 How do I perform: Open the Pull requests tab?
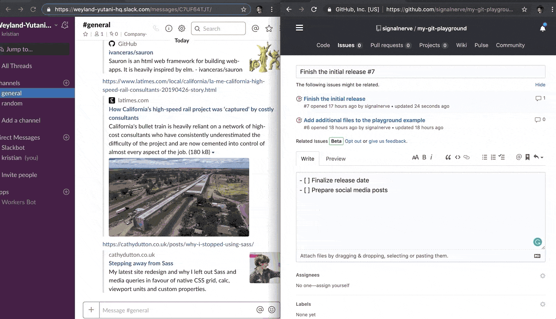click(386, 45)
